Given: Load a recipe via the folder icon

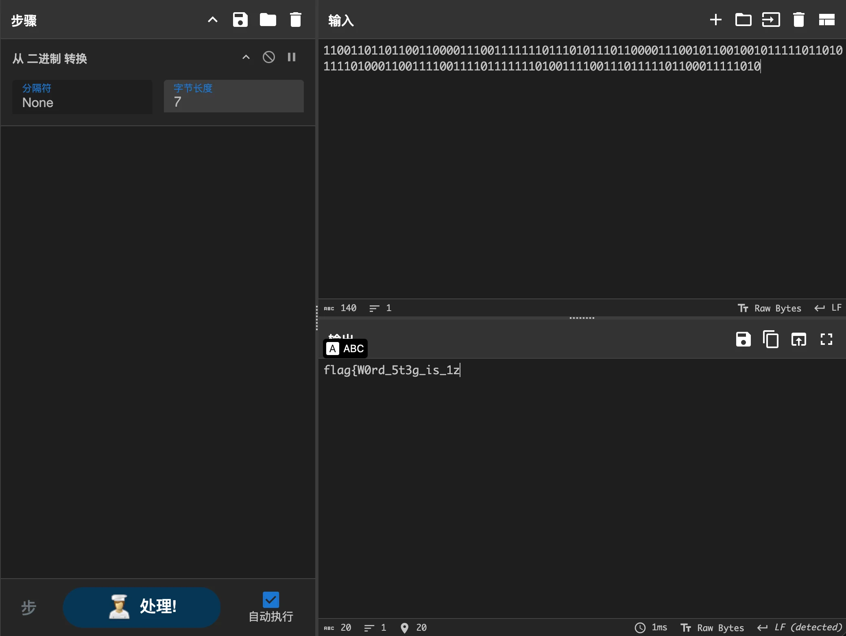Looking at the screenshot, I should 268,20.
